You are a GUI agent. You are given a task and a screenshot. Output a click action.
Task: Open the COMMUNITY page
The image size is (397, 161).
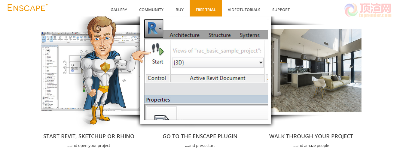click(151, 10)
